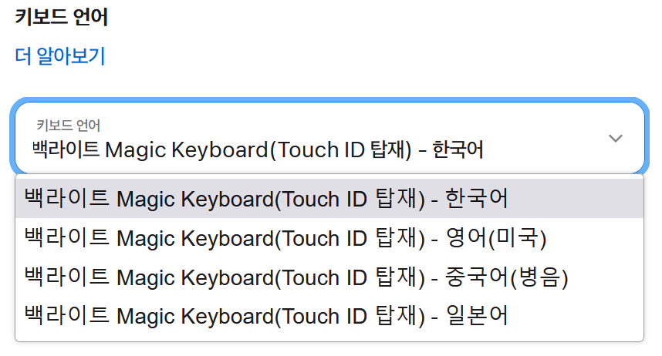This screenshot has height=356, width=662.
Task: Click the selected value text in combo box
Action: point(258,149)
